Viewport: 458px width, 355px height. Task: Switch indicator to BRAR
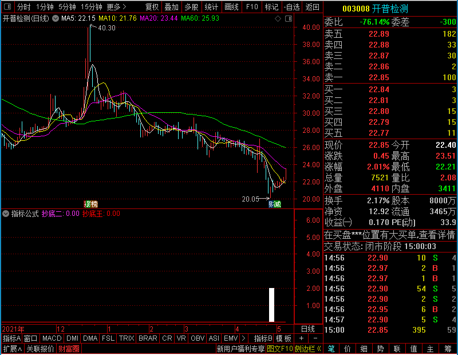point(148,338)
